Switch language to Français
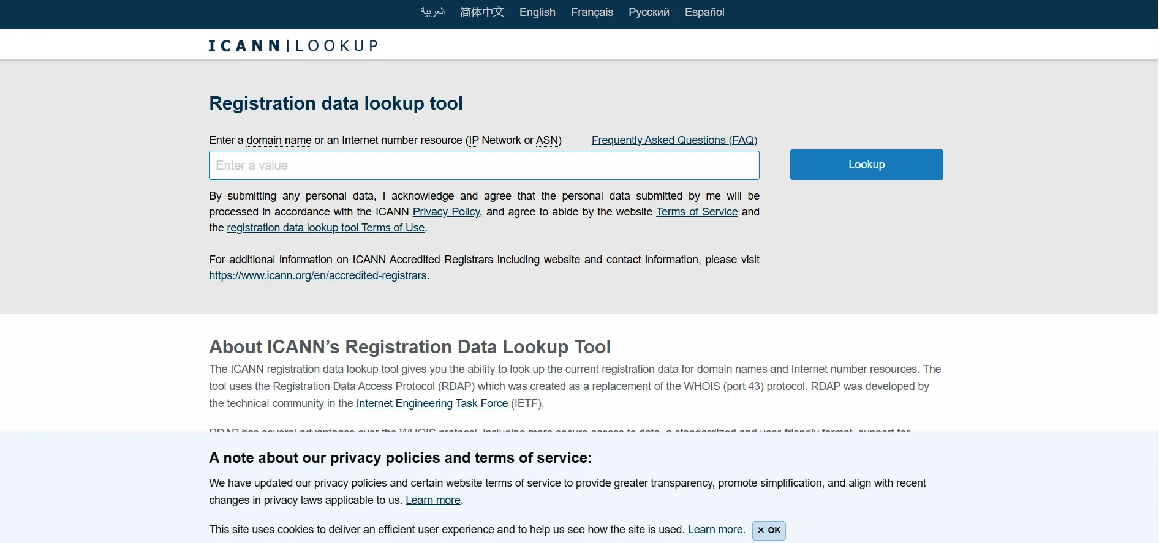The width and height of the screenshot is (1159, 543). pyautogui.click(x=592, y=12)
